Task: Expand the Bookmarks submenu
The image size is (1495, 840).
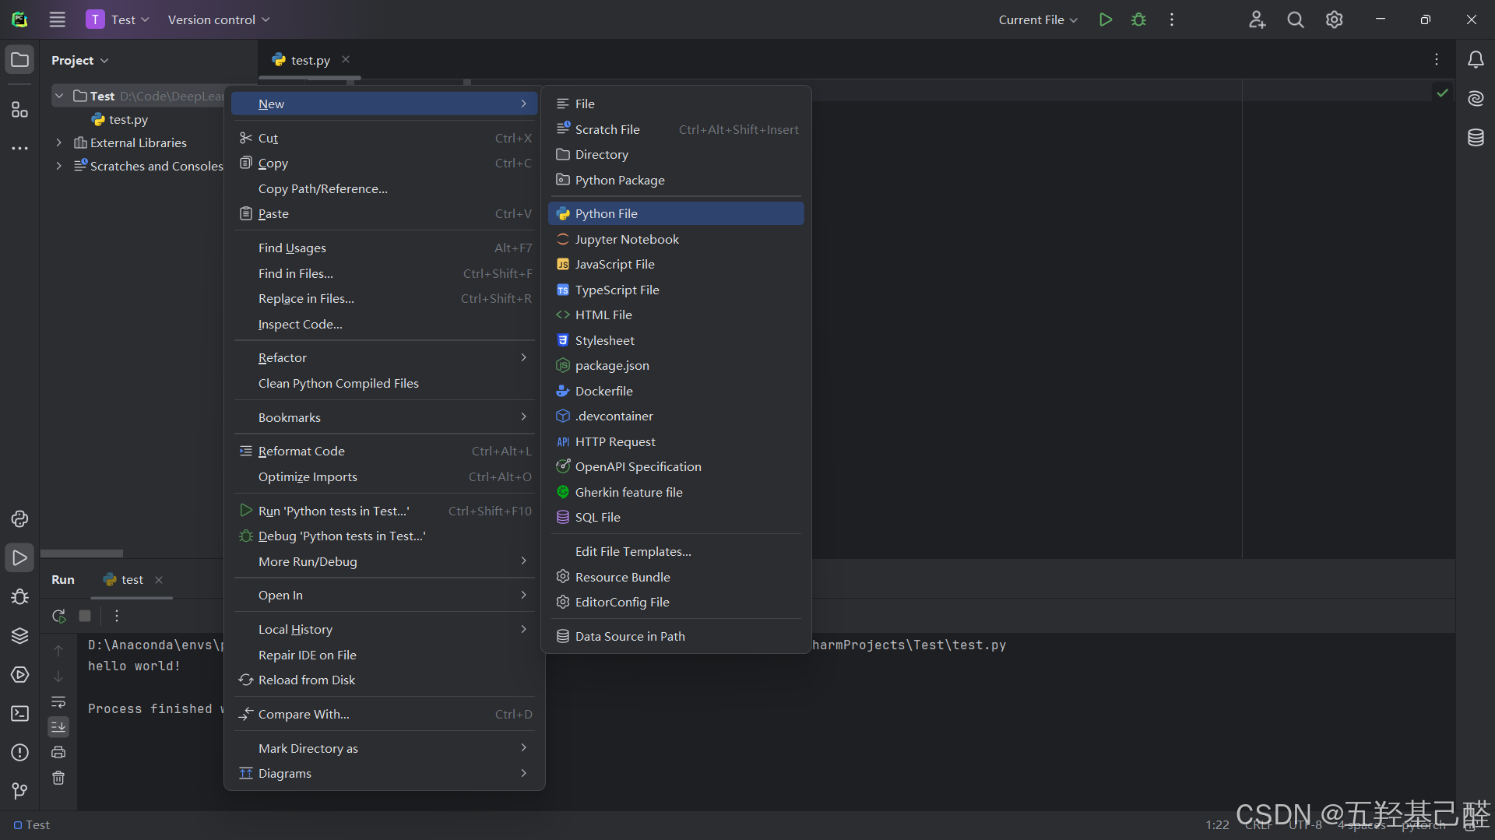Action: 385,417
